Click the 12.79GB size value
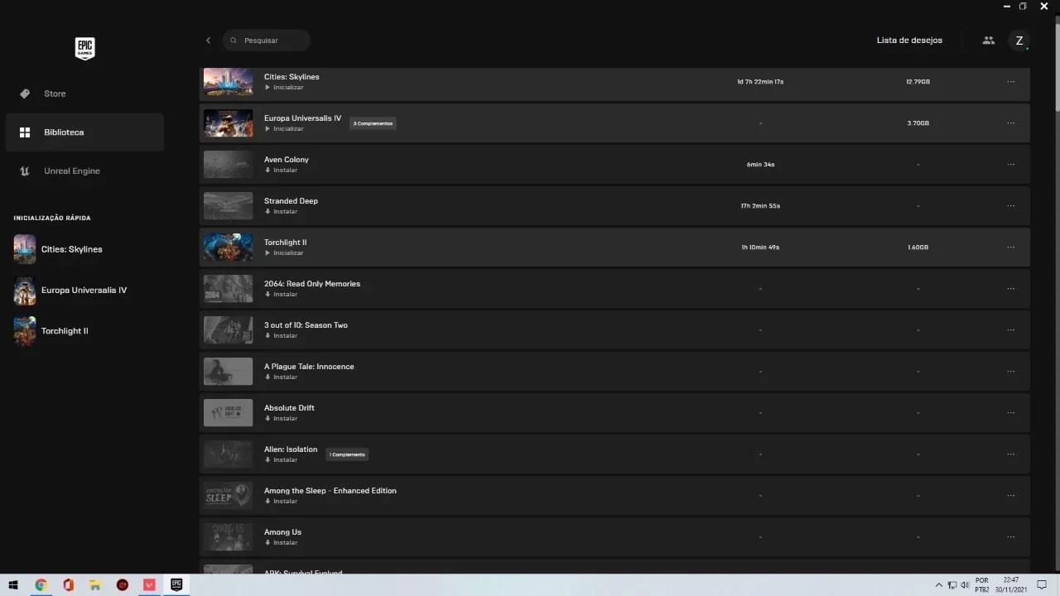Image resolution: width=1060 pixels, height=596 pixels. click(x=918, y=82)
